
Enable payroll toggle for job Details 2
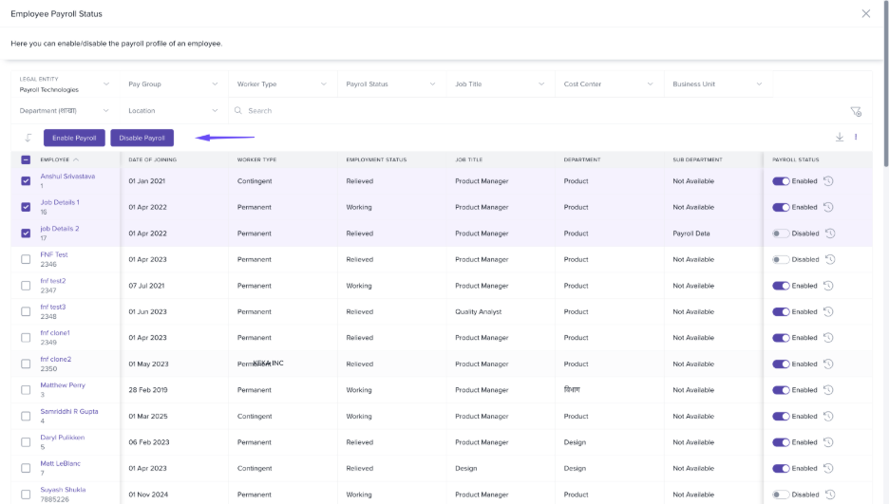[781, 233]
